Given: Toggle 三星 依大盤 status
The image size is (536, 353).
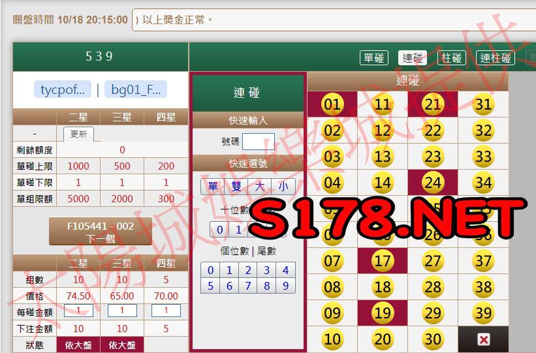Looking at the screenshot, I should pos(122,345).
